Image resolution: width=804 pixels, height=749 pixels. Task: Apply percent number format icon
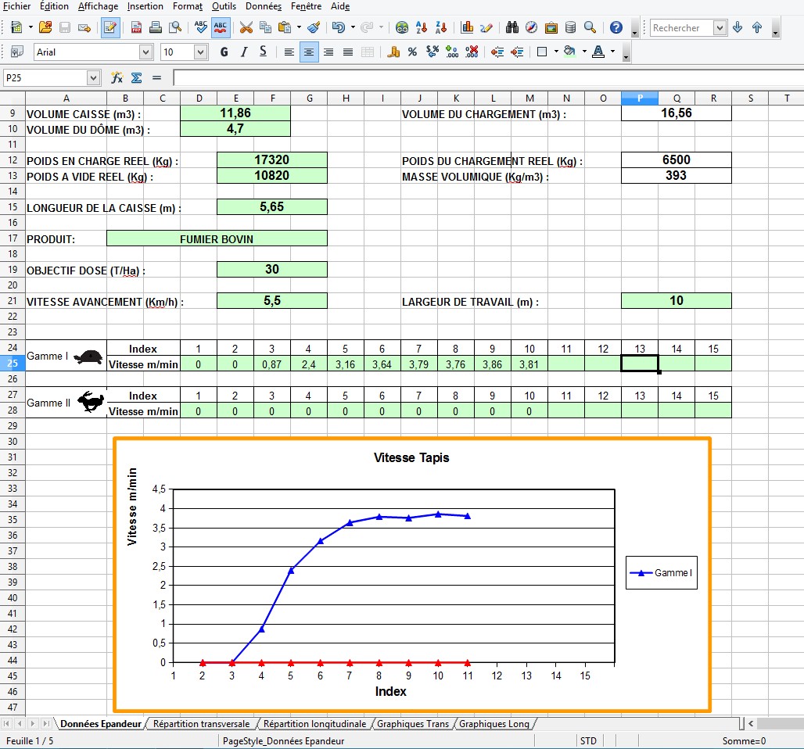(x=412, y=52)
